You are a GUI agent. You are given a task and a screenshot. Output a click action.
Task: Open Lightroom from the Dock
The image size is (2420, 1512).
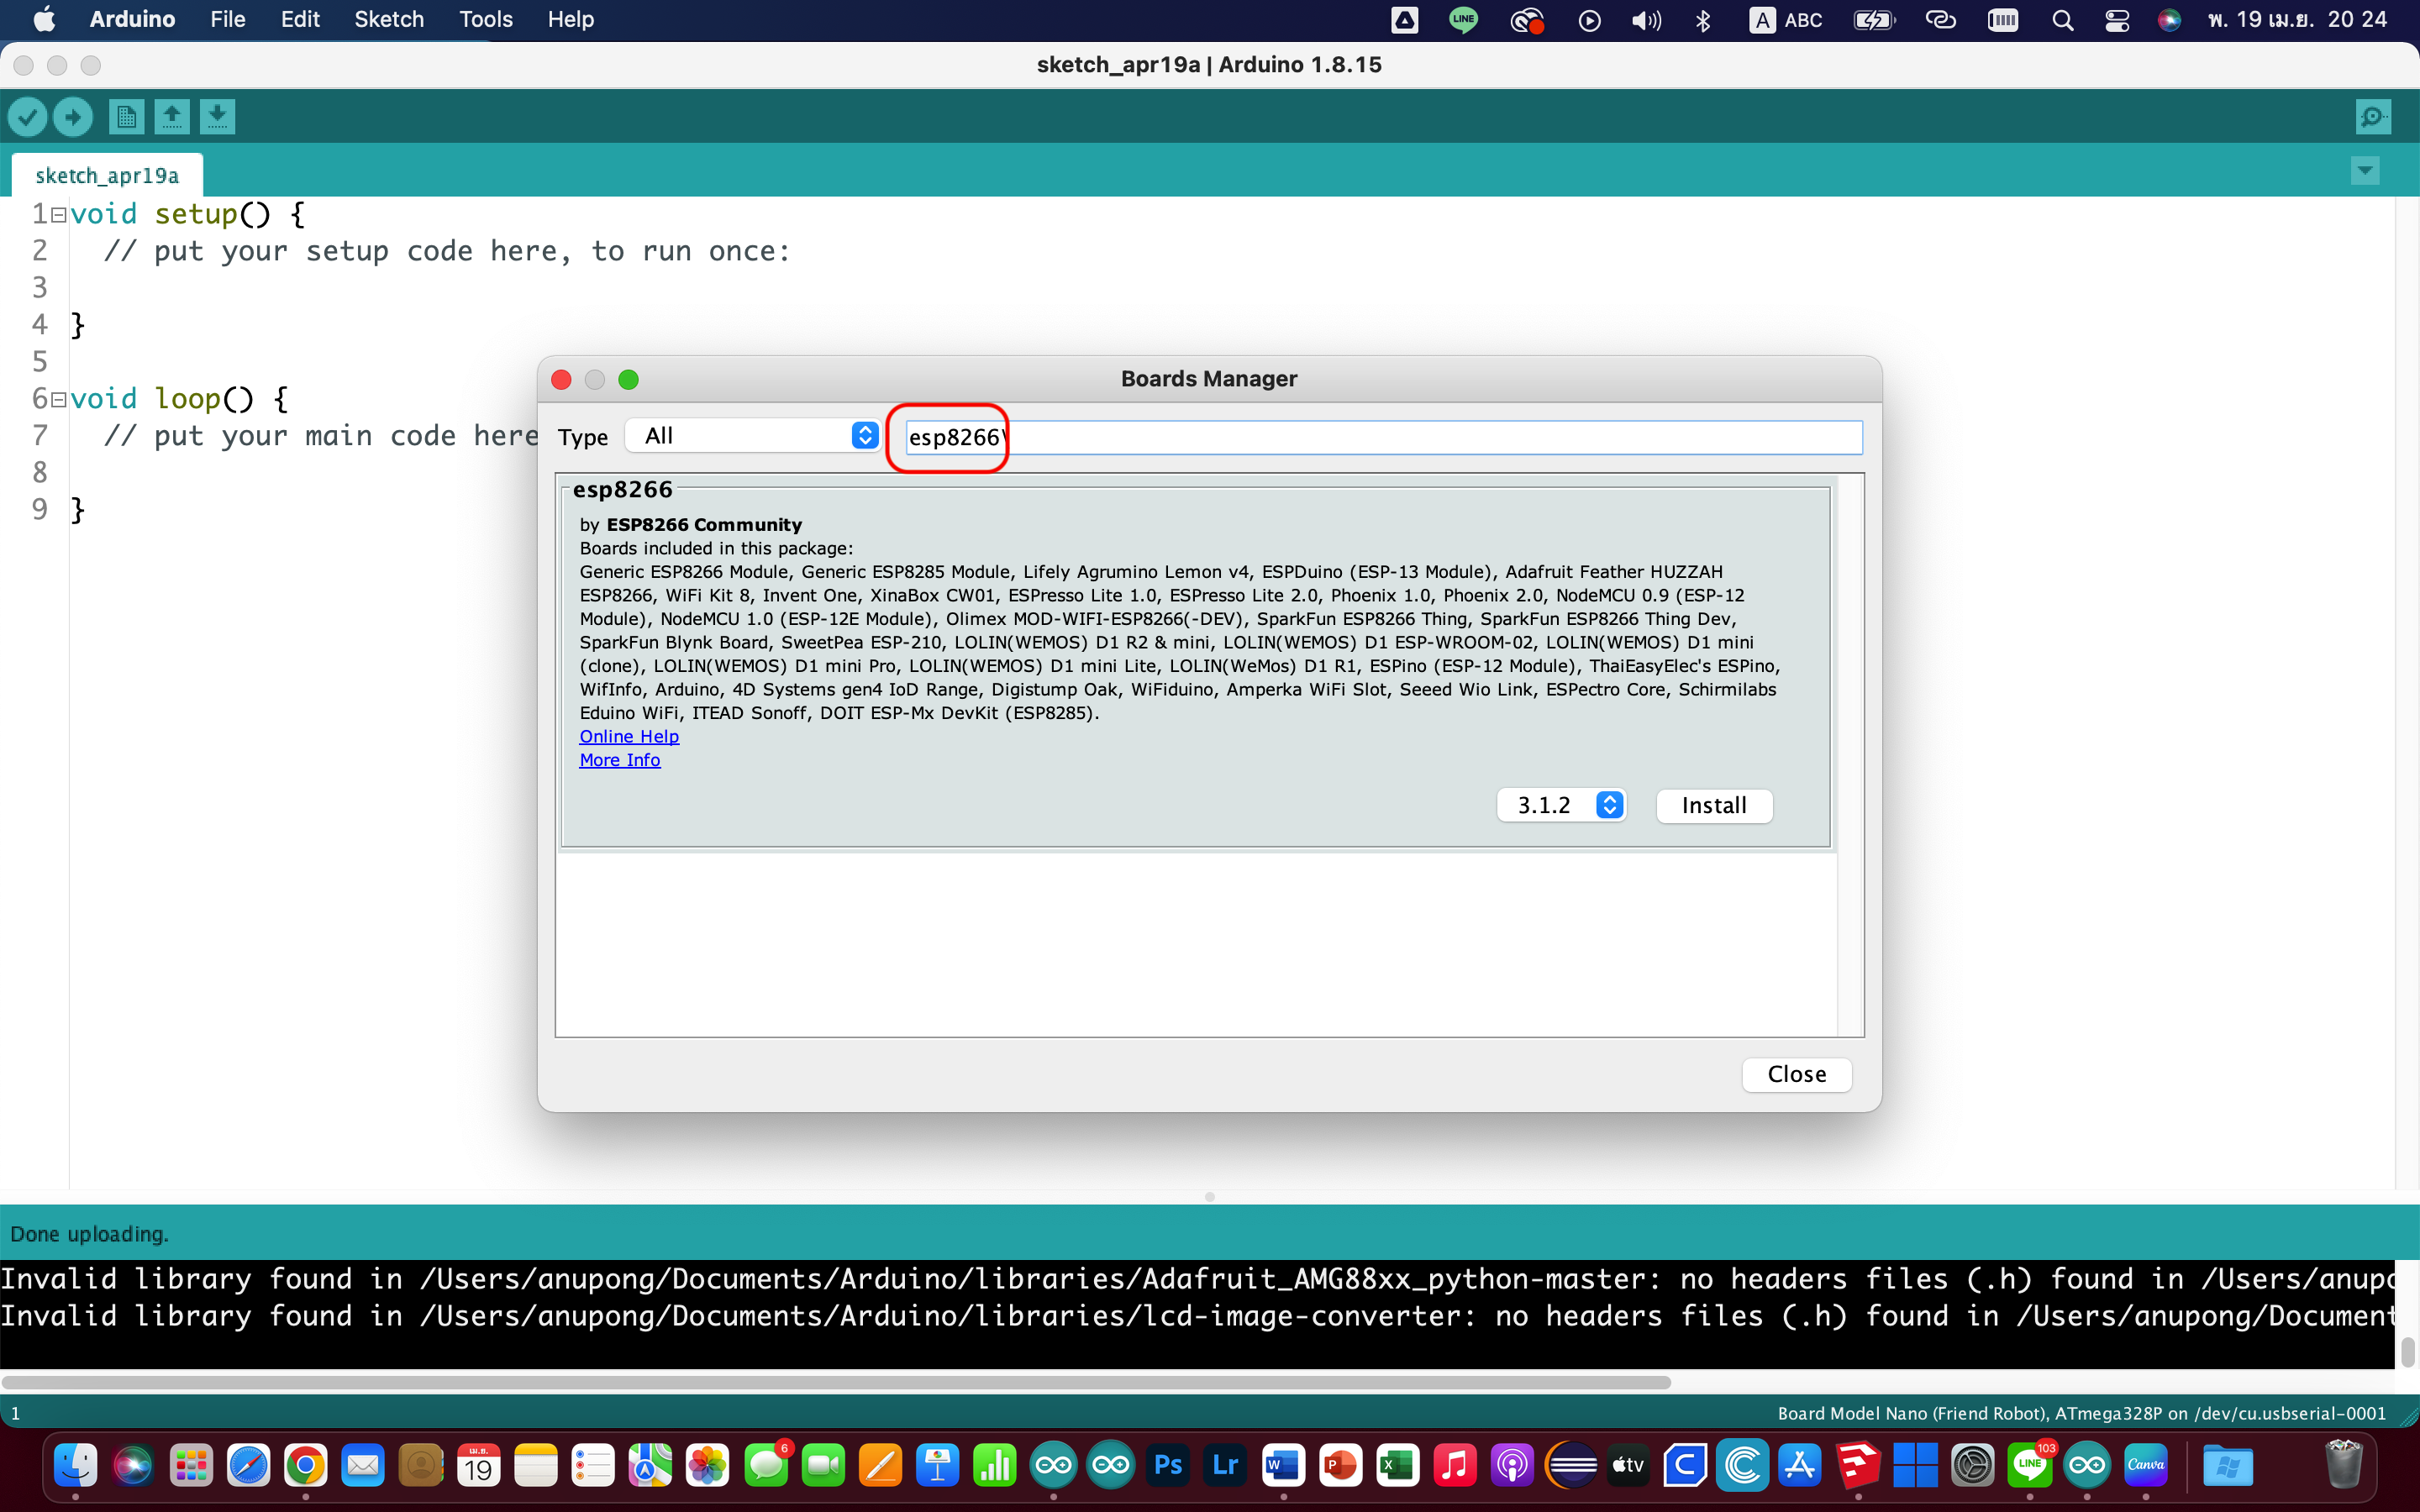tap(1226, 1466)
